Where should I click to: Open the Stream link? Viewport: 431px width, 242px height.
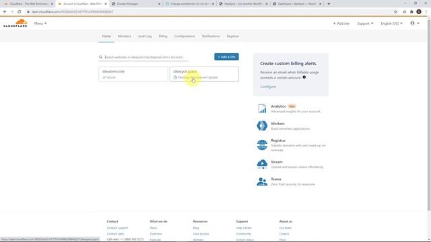pos(277,162)
